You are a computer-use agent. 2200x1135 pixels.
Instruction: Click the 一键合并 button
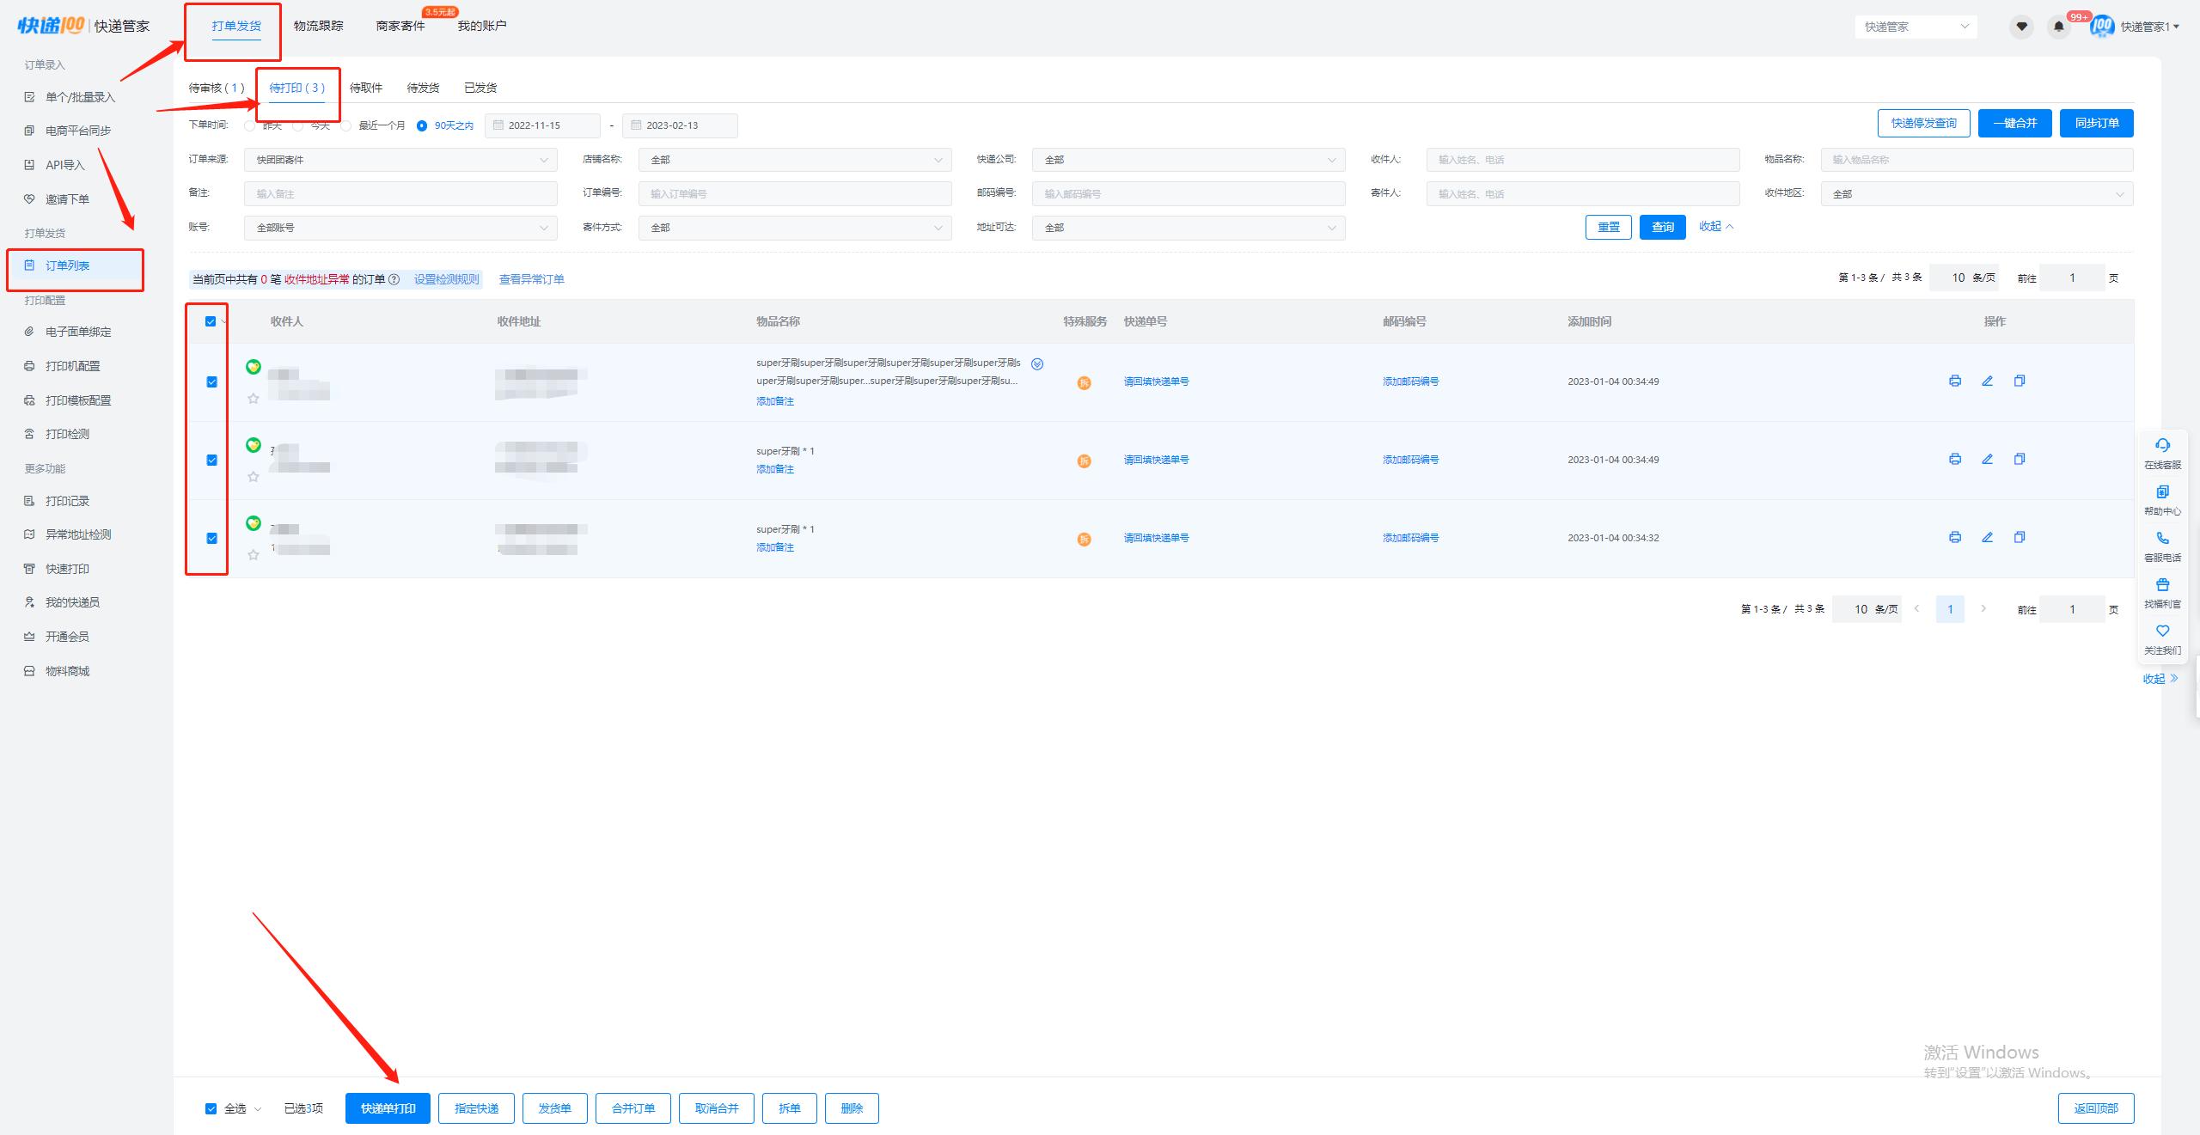2014,123
